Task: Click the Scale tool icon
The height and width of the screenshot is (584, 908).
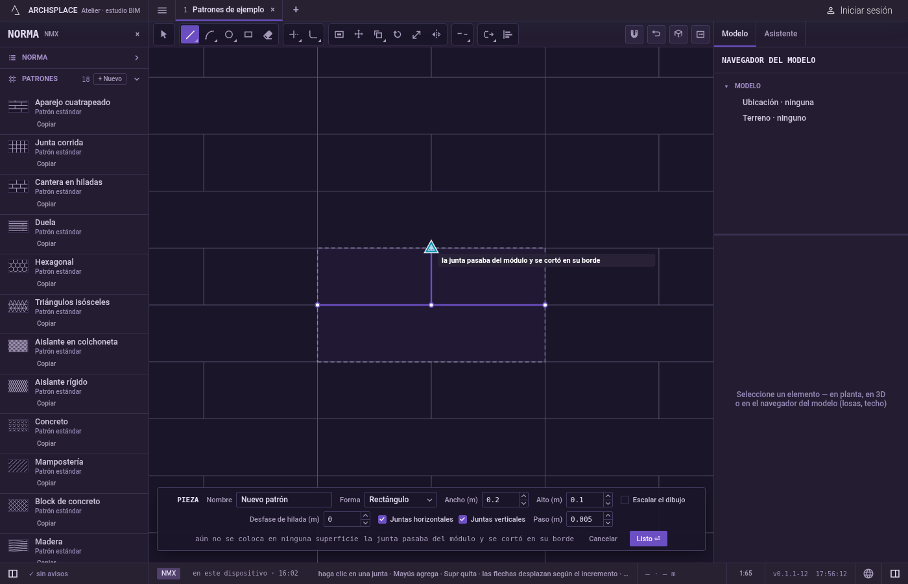Action: pos(417,34)
